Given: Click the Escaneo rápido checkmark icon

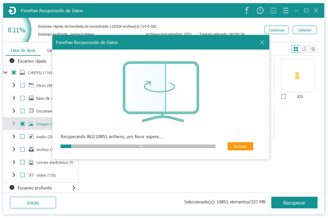Looking at the screenshot, I should pos(12,61).
